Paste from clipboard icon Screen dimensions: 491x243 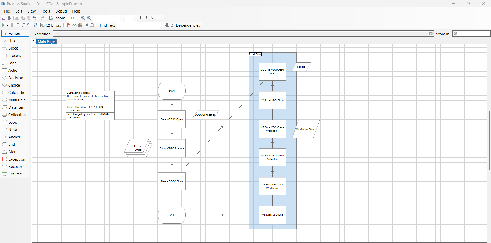coord(29,18)
